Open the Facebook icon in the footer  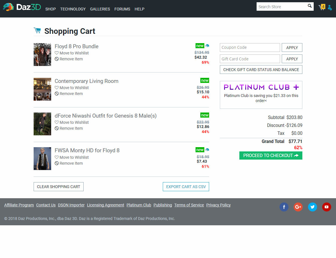coord(284,207)
